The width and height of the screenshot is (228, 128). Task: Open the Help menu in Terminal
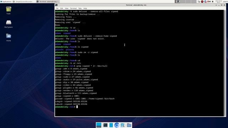(x=85, y=8)
